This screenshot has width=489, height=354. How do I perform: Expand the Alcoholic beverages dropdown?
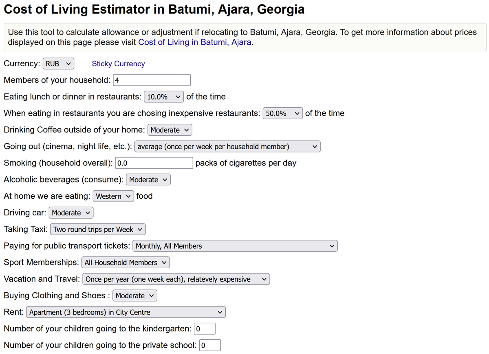tap(148, 180)
